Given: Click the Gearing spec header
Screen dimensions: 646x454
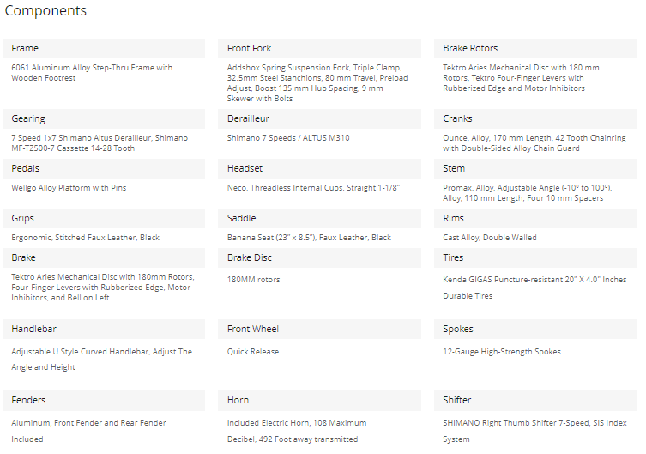Looking at the screenshot, I should click(104, 118).
